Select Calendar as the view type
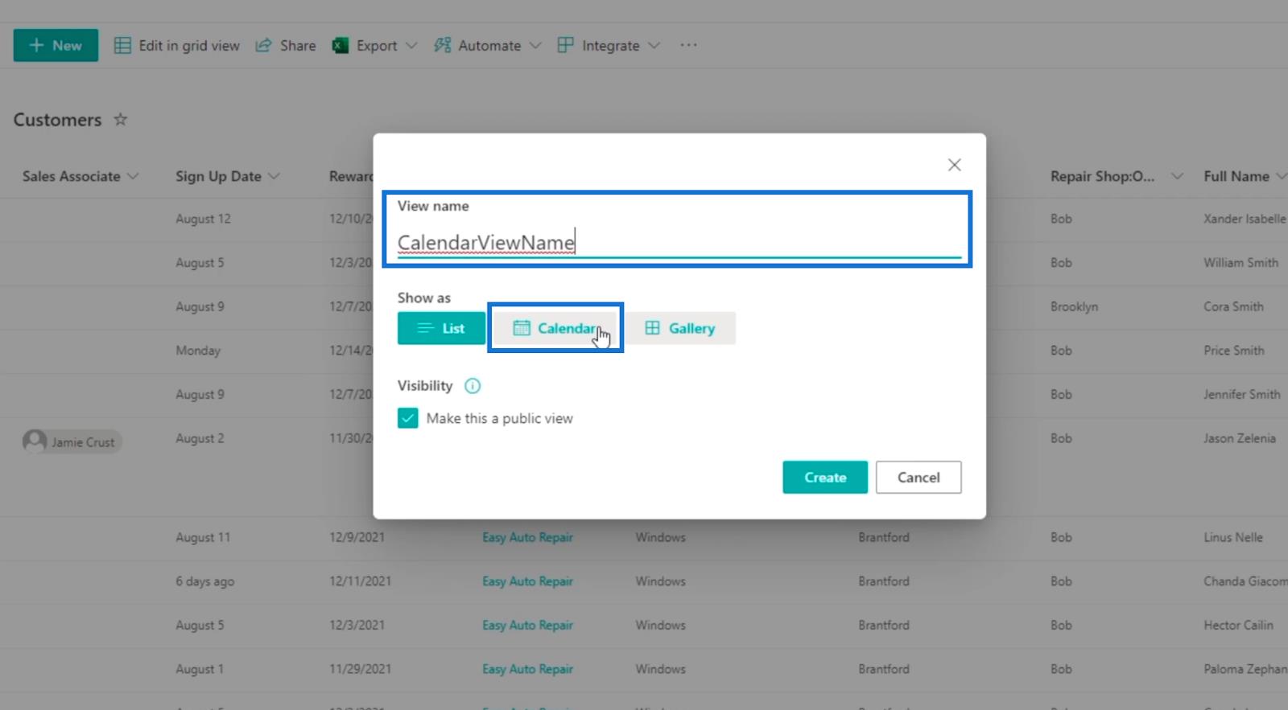The height and width of the screenshot is (710, 1288). tap(555, 328)
